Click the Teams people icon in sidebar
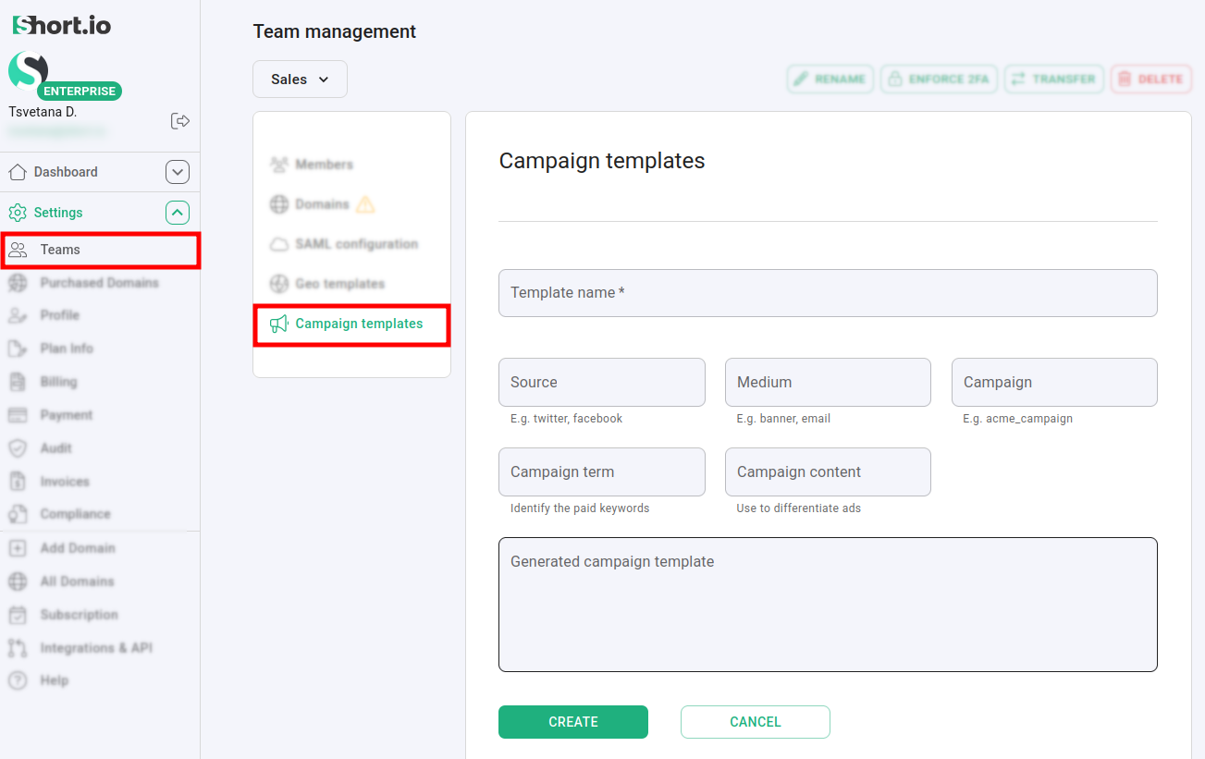Screen dimensions: 1205x759 click(x=18, y=250)
